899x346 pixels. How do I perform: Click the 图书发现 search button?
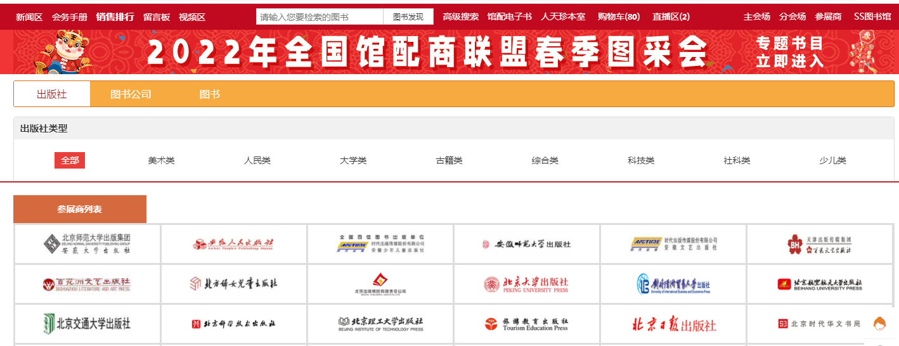coord(408,17)
